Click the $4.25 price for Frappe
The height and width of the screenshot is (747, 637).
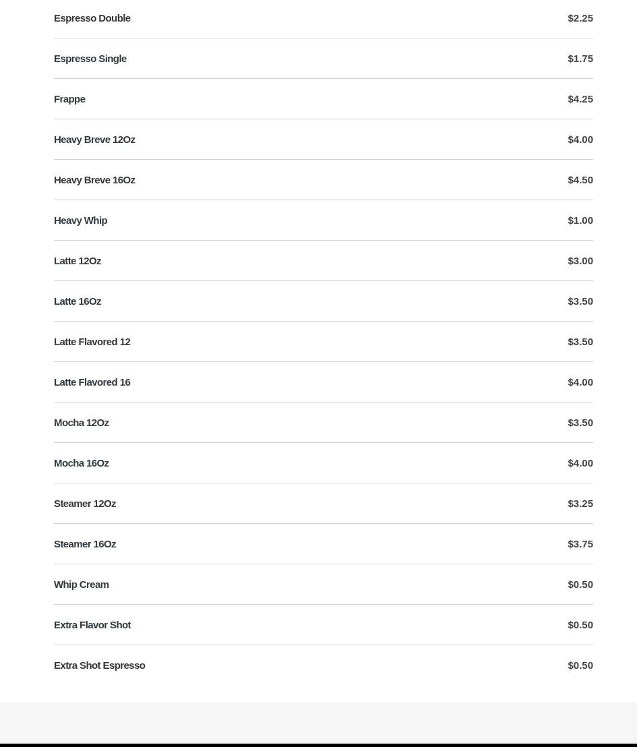(x=580, y=99)
